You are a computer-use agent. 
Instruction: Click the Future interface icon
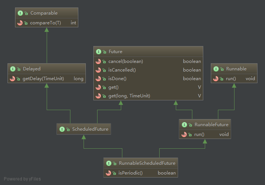99,52
